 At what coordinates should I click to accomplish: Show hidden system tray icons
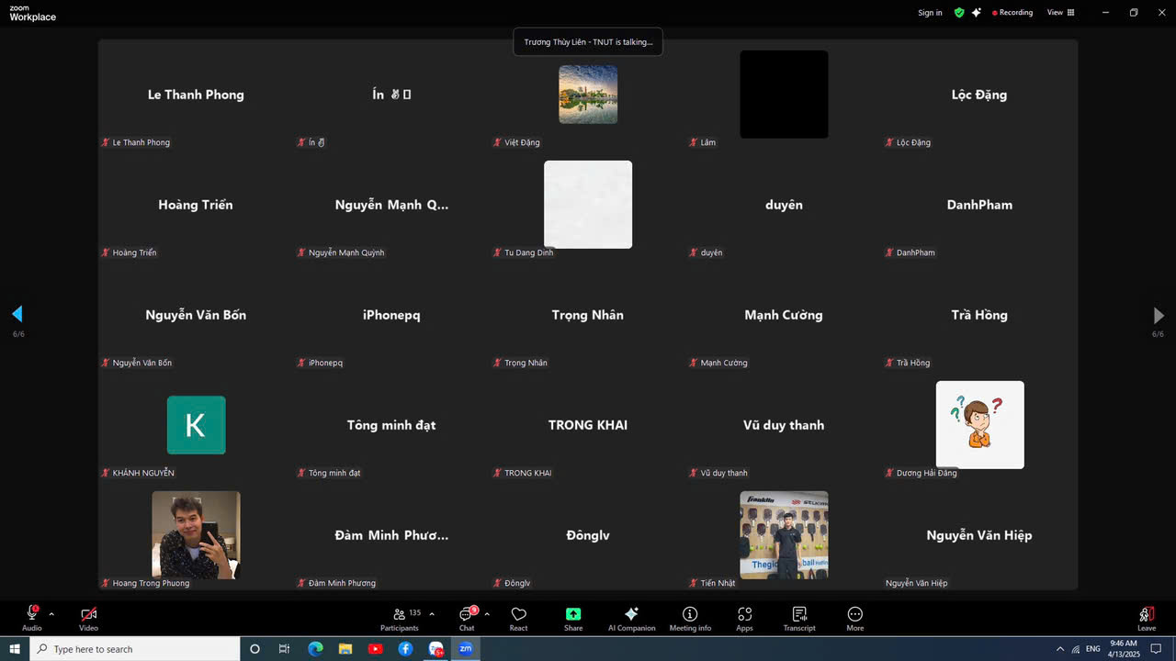coord(1060,649)
